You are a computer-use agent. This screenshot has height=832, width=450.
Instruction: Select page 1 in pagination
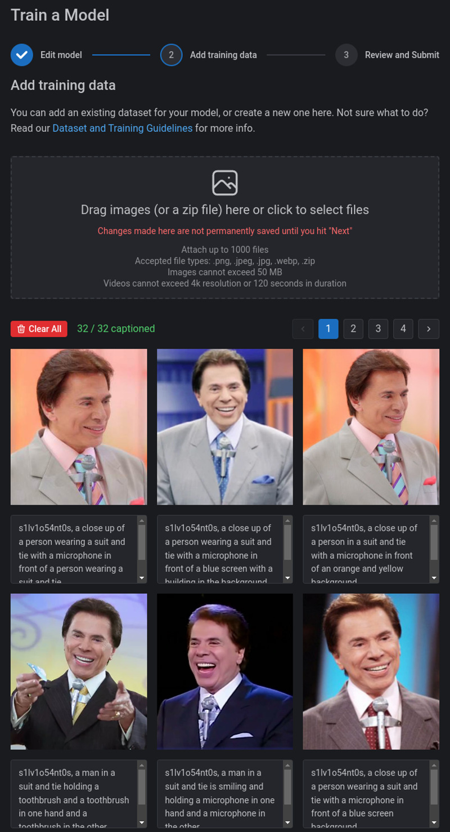328,329
